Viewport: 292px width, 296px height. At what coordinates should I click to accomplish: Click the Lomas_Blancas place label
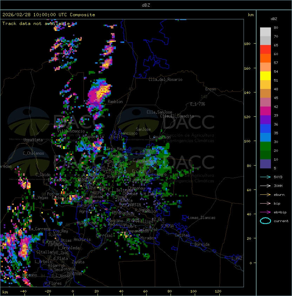(201, 218)
